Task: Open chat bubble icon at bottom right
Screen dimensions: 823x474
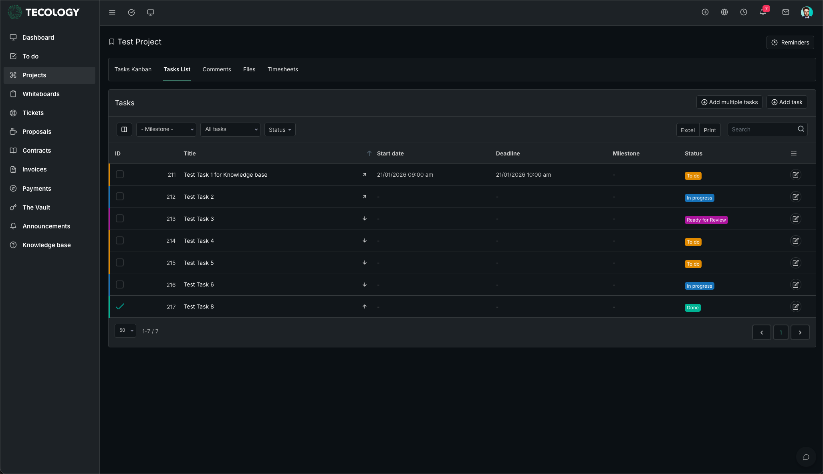Action: (x=806, y=457)
